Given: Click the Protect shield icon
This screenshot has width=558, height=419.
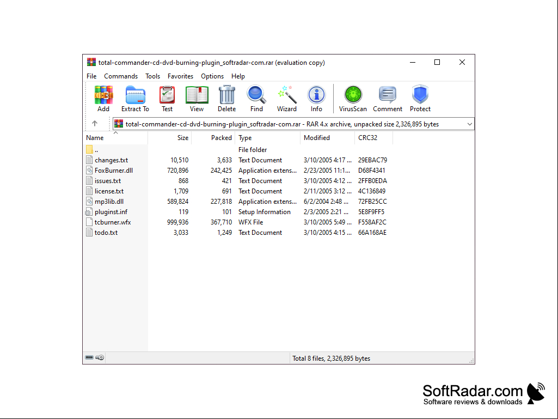Looking at the screenshot, I should tap(420, 95).
